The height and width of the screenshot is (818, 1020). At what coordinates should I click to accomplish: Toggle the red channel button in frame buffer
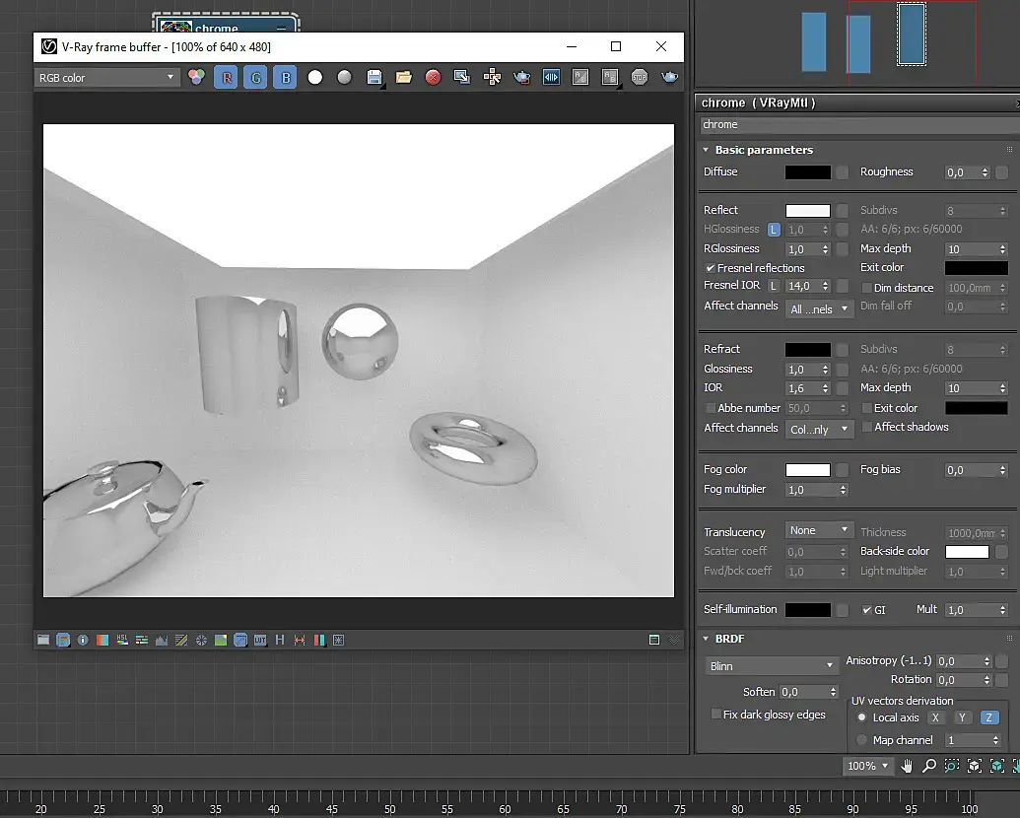pos(226,77)
